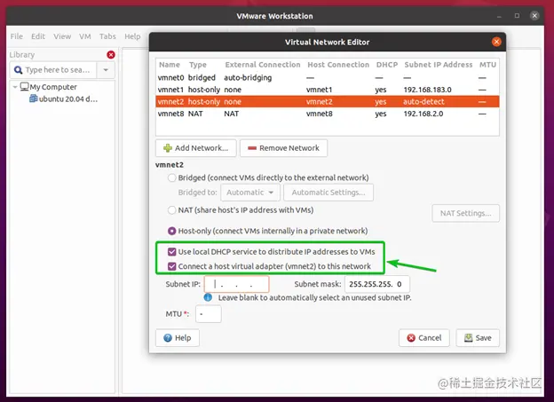The image size is (554, 402).
Task: Click the Library search text box
Action: (x=53, y=70)
